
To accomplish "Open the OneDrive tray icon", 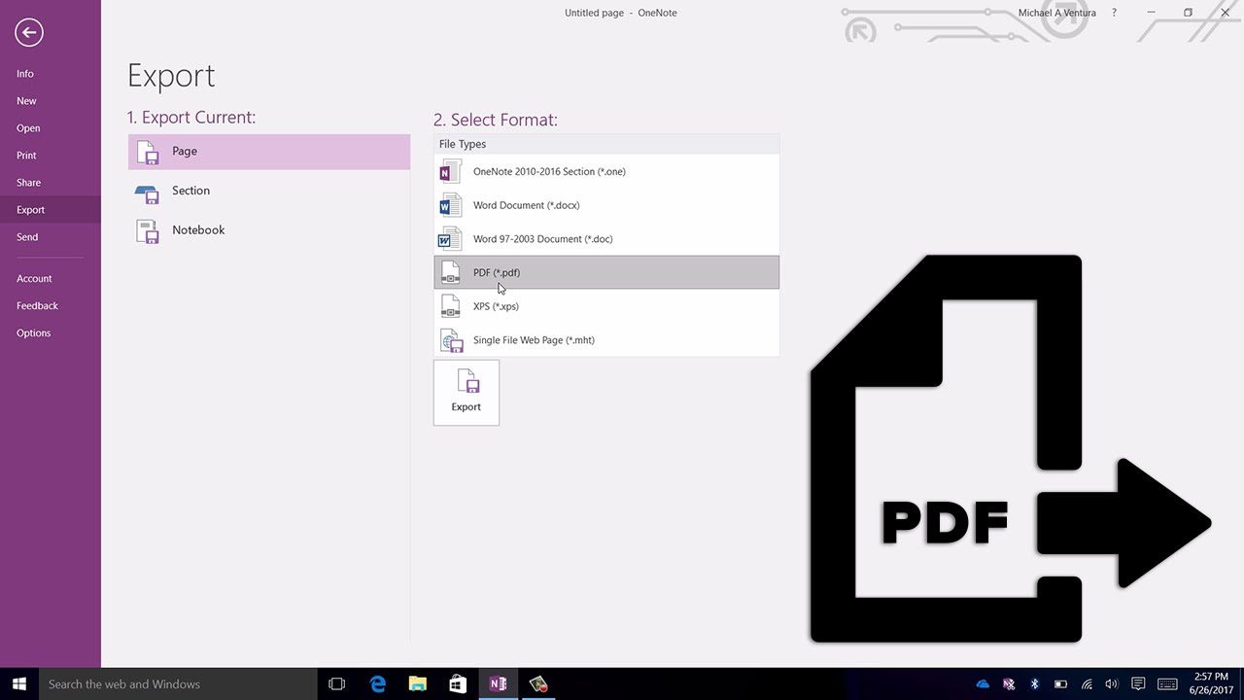I will pyautogui.click(x=983, y=684).
